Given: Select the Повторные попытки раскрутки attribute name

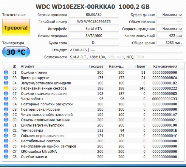Looking at the screenshot, I should point(47,104).
